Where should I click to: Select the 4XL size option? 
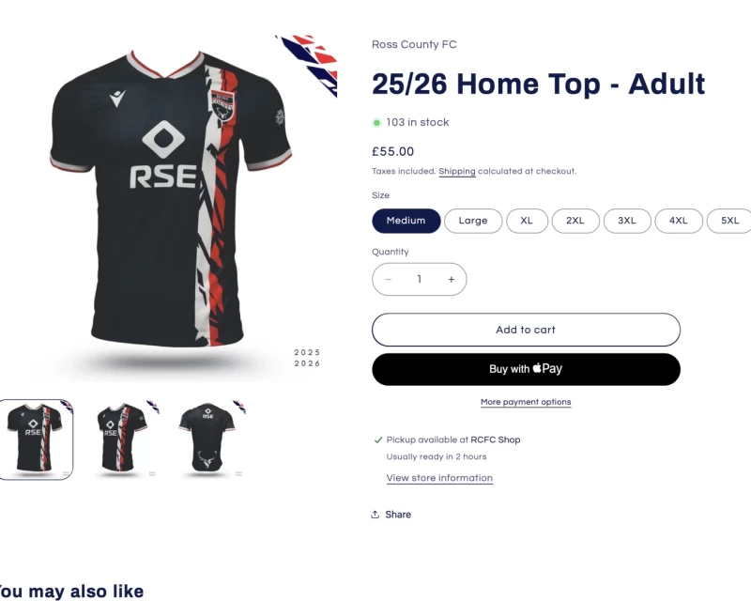coord(679,221)
